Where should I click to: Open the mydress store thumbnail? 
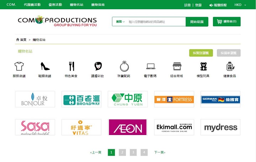click(x=220, y=127)
